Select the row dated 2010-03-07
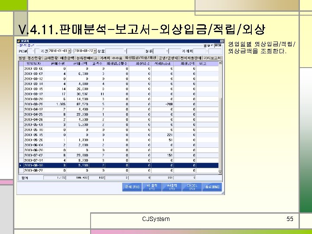 tap(119, 74)
